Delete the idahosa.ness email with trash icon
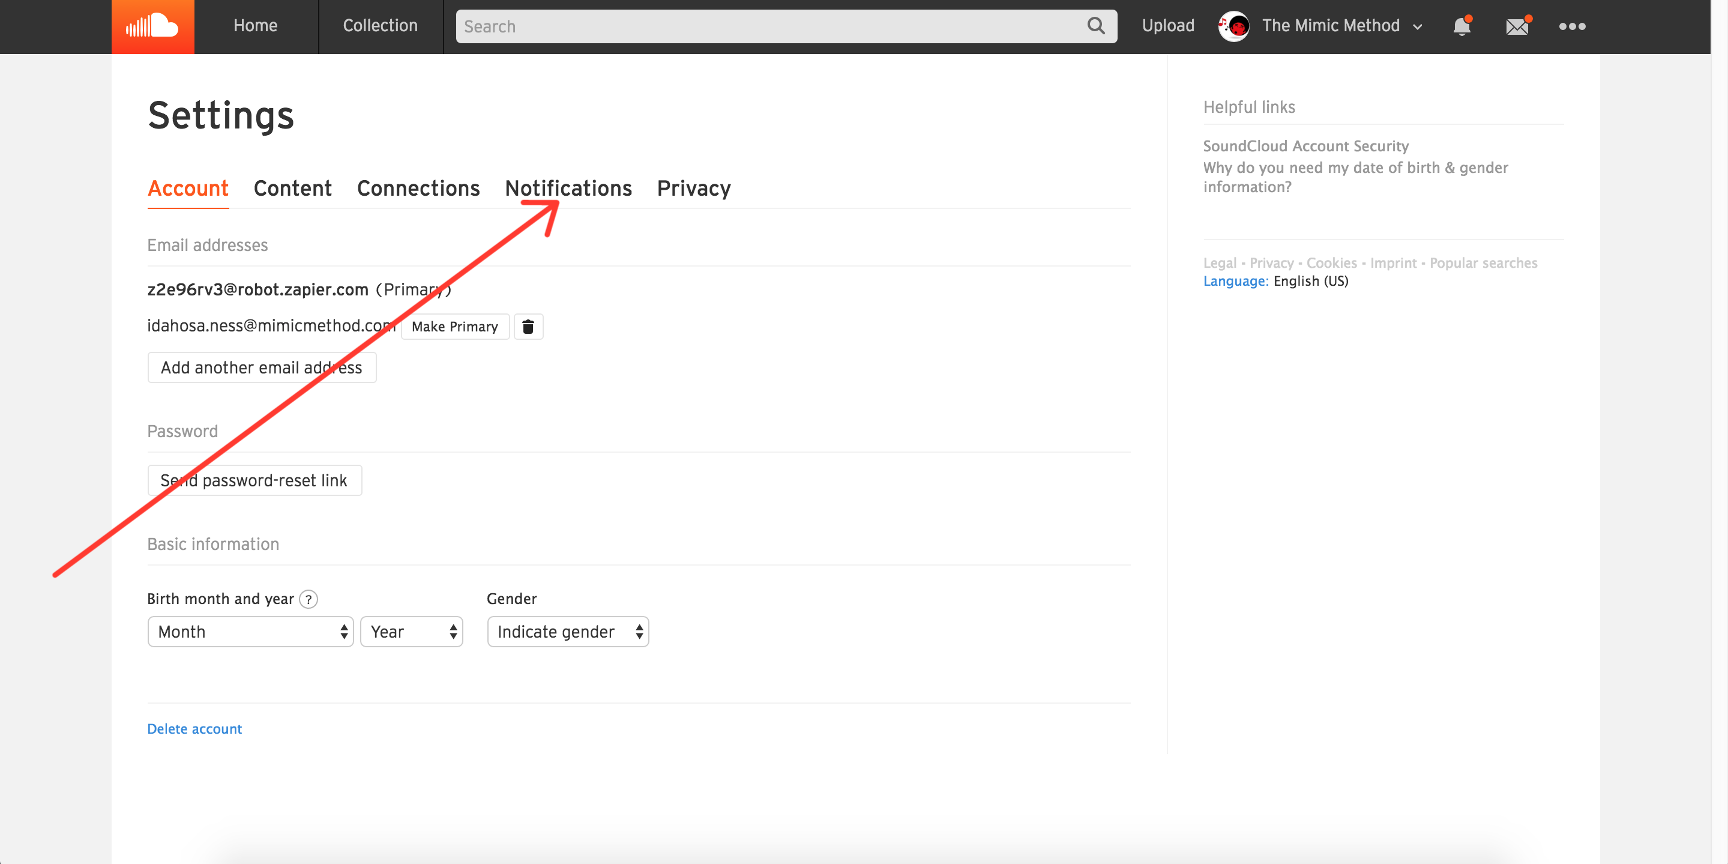The height and width of the screenshot is (864, 1728). [x=528, y=327]
